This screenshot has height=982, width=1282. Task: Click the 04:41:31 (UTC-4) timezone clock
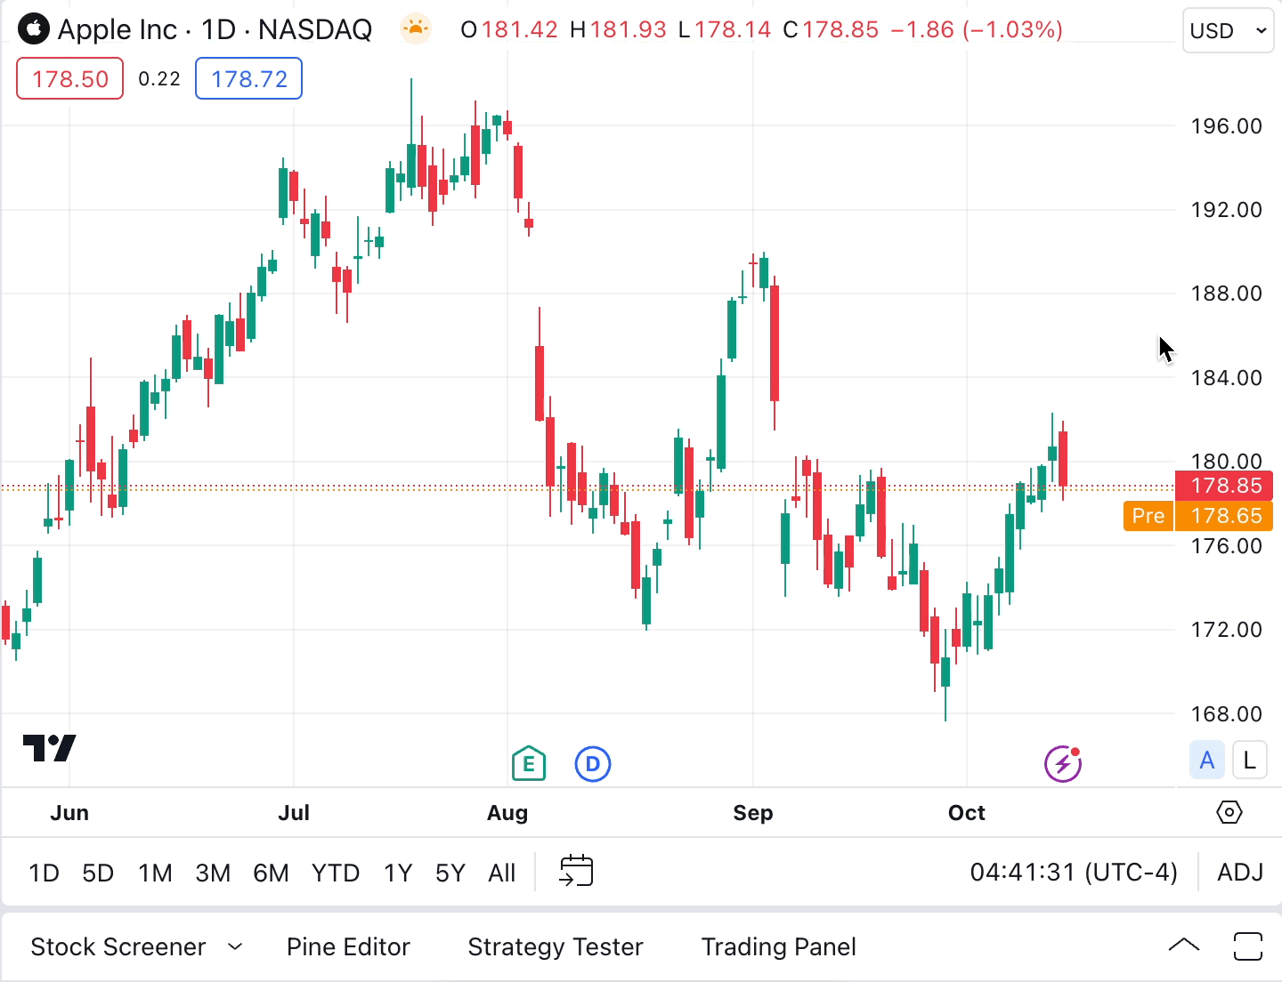(x=1074, y=873)
